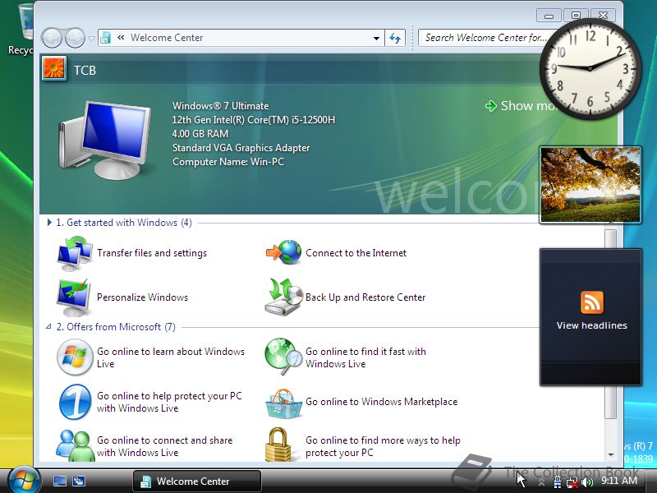Click the volume speaker tray icon

[x=587, y=482]
